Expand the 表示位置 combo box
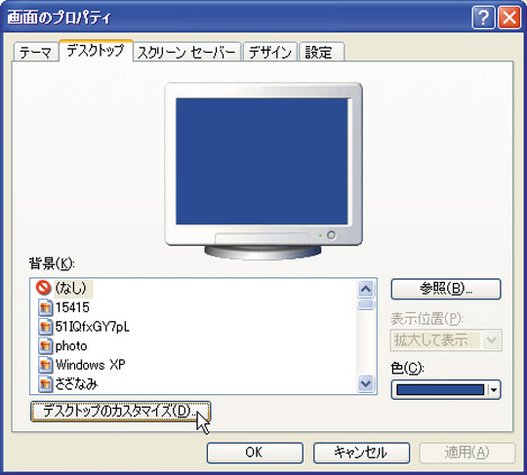527x475 pixels. [491, 340]
